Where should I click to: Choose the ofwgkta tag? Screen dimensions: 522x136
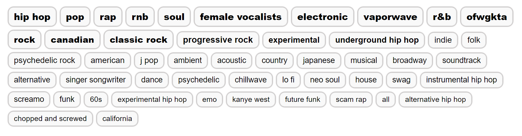(487, 17)
